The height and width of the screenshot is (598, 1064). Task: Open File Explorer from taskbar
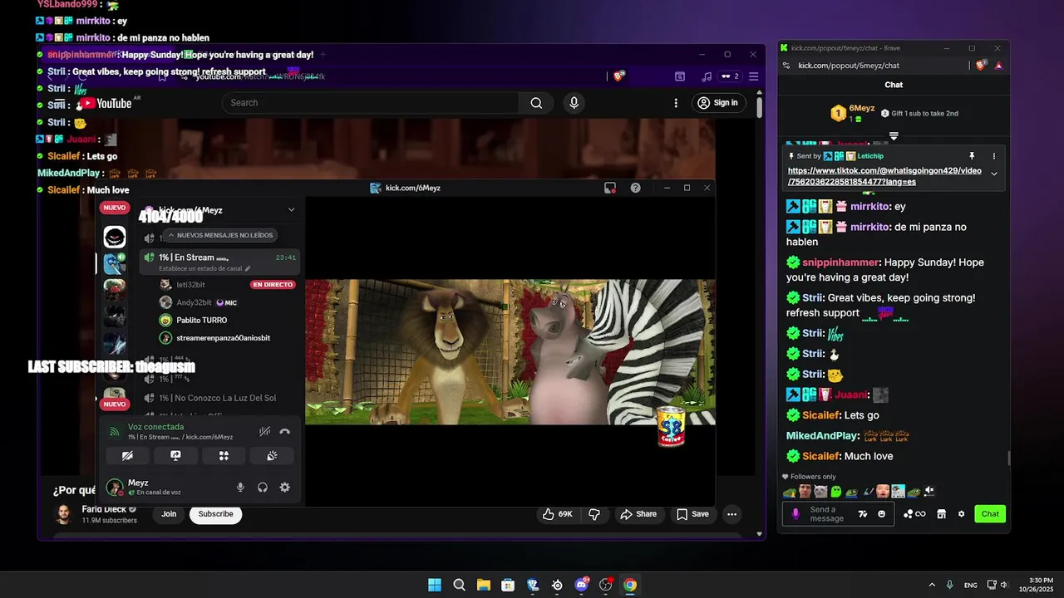(483, 585)
